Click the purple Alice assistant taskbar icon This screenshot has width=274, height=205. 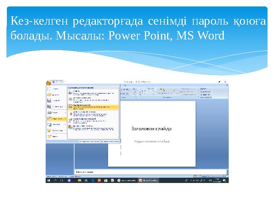pyautogui.click(x=69, y=180)
